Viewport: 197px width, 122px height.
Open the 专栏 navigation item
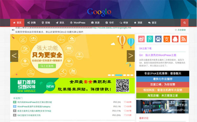click(110, 23)
